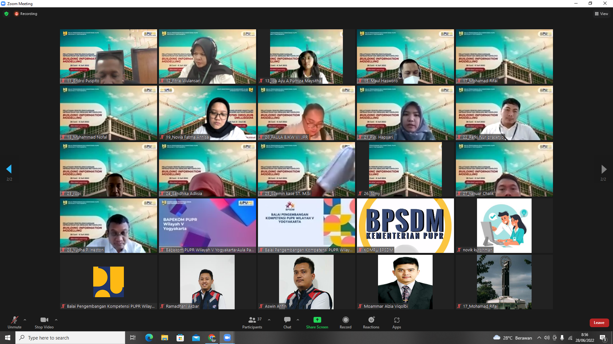
Task: Expand the arrow next to Chat
Action: pos(298,320)
